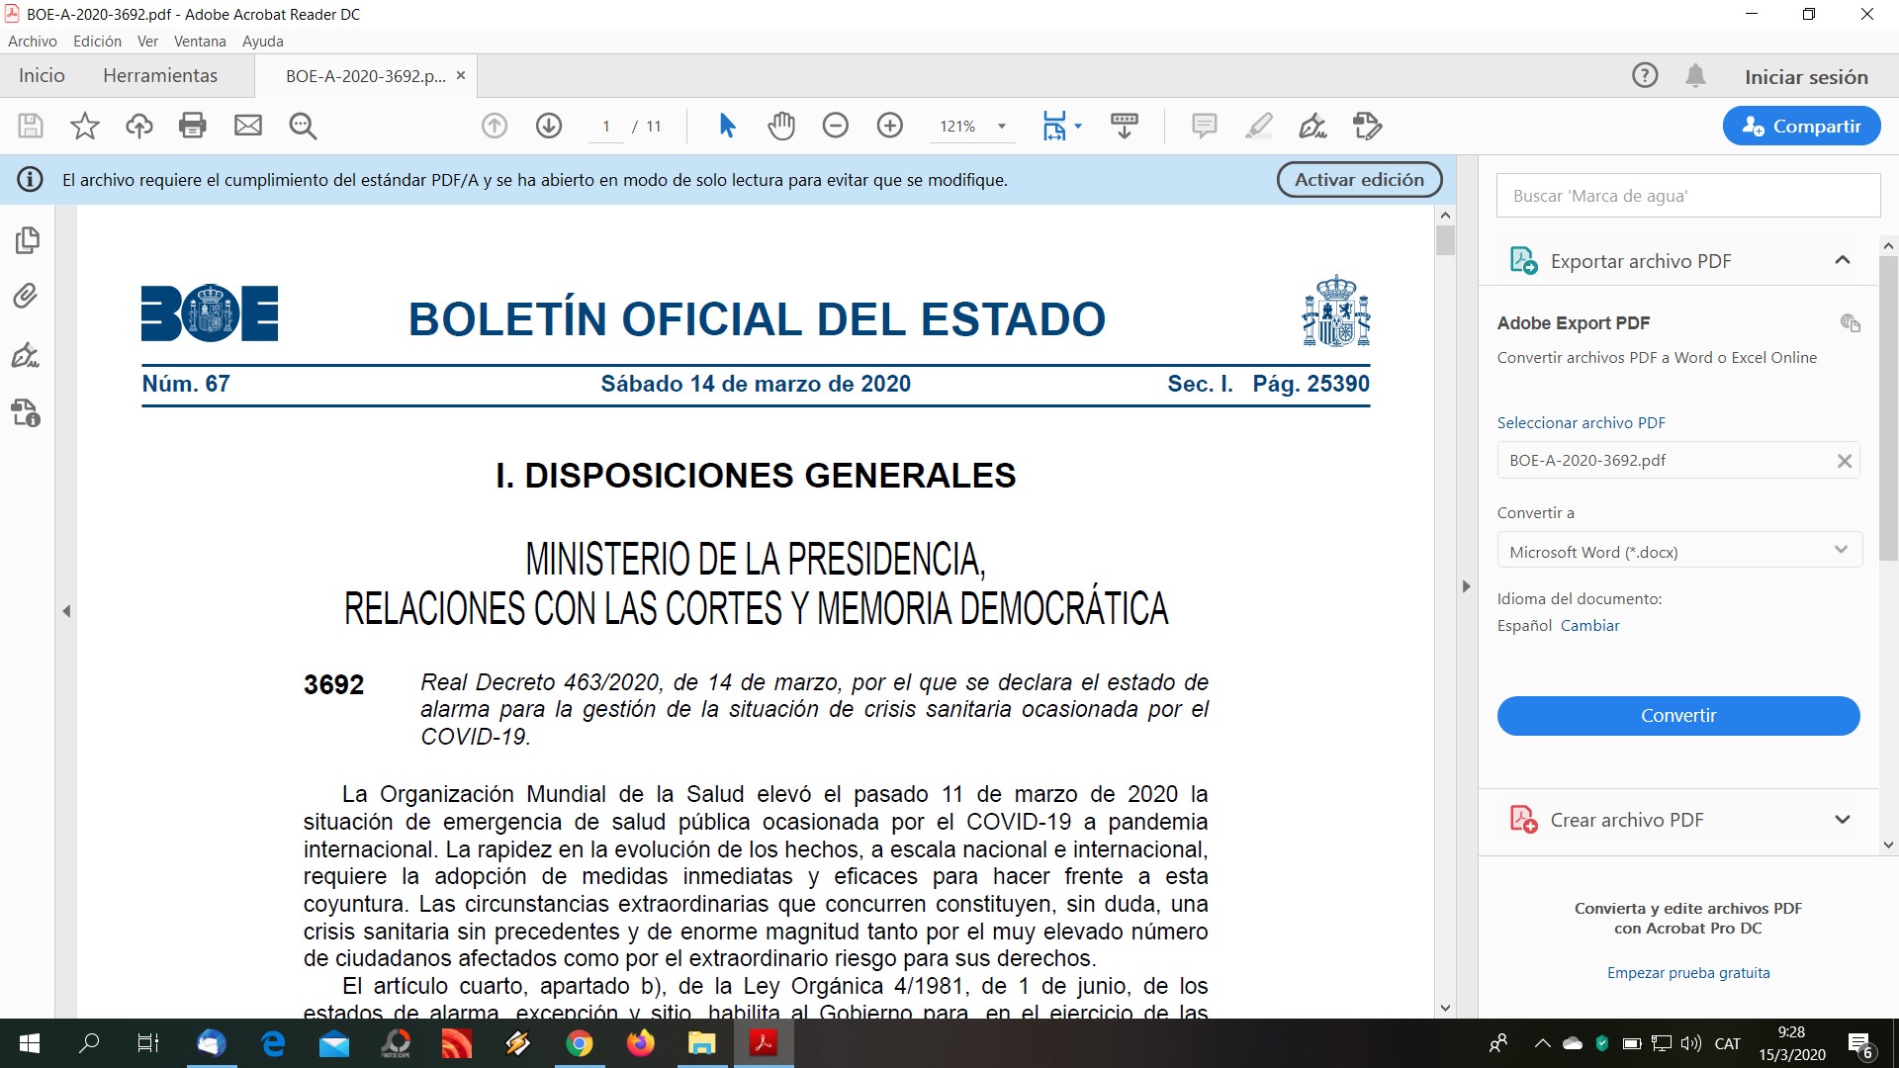Screen dimensions: 1899x1068
Task: Open help question mark icon
Action: pyautogui.click(x=1645, y=75)
